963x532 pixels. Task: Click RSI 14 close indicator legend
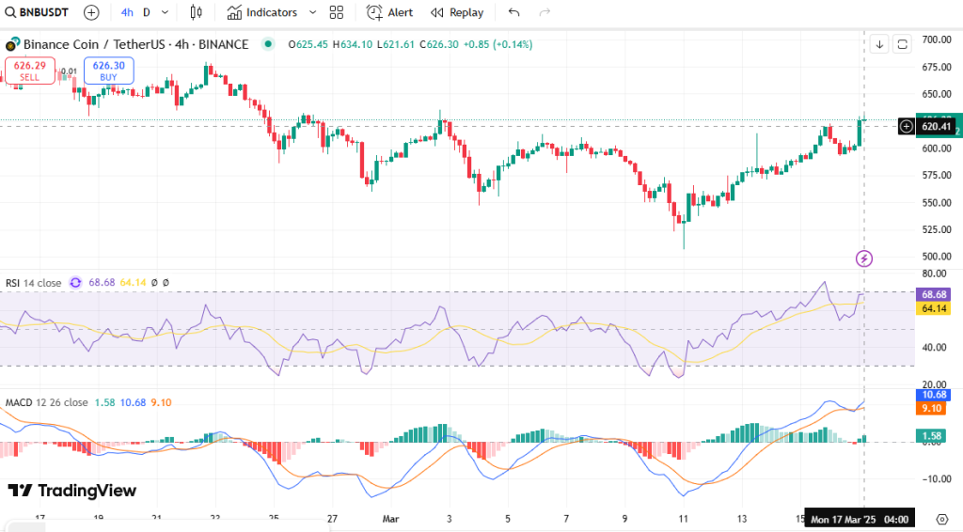tap(33, 283)
